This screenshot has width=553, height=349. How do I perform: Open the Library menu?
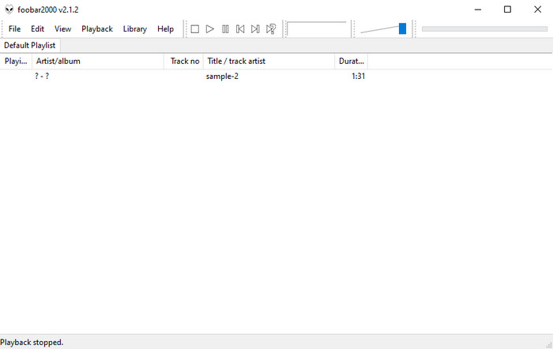click(135, 29)
